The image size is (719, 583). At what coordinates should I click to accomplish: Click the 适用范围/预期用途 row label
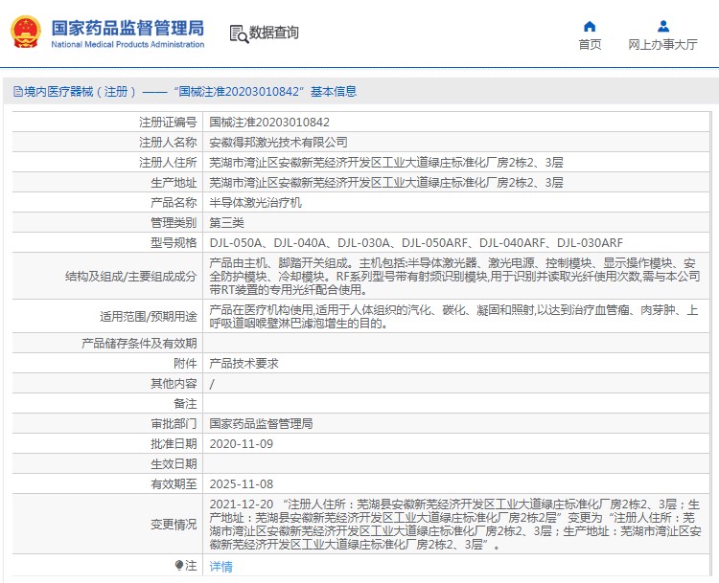[x=148, y=317]
